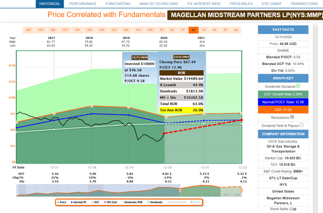This screenshot has height=213, width=323.
Task: Toggle Dividends POR in the legend
Action: [132, 202]
